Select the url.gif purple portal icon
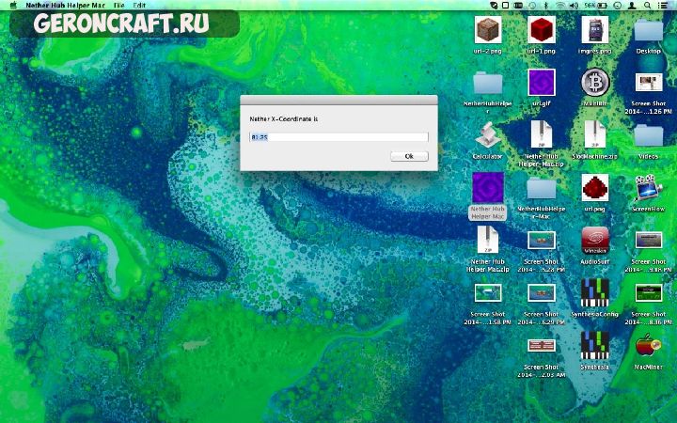Image resolution: width=677 pixels, height=423 pixels. pos(542,83)
